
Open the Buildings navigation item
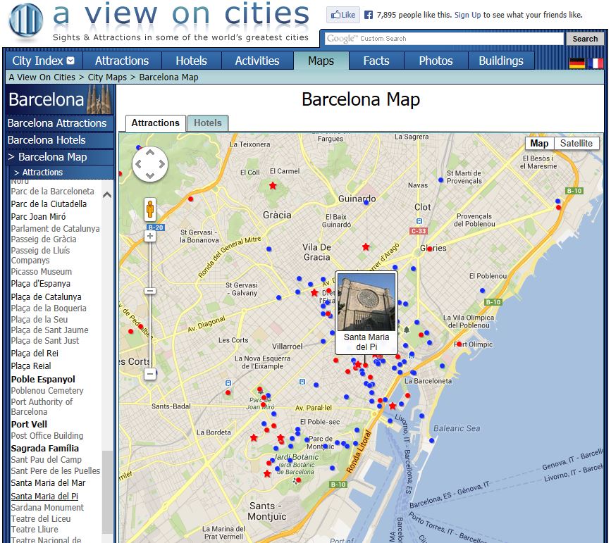tap(501, 61)
